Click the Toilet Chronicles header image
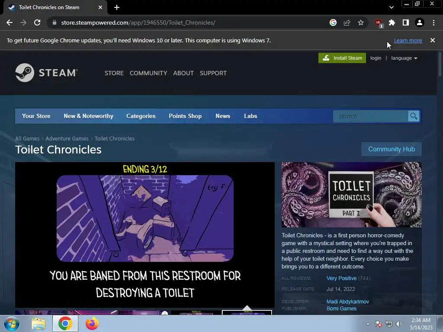Viewport: 443px width, 332px height. pyautogui.click(x=351, y=195)
